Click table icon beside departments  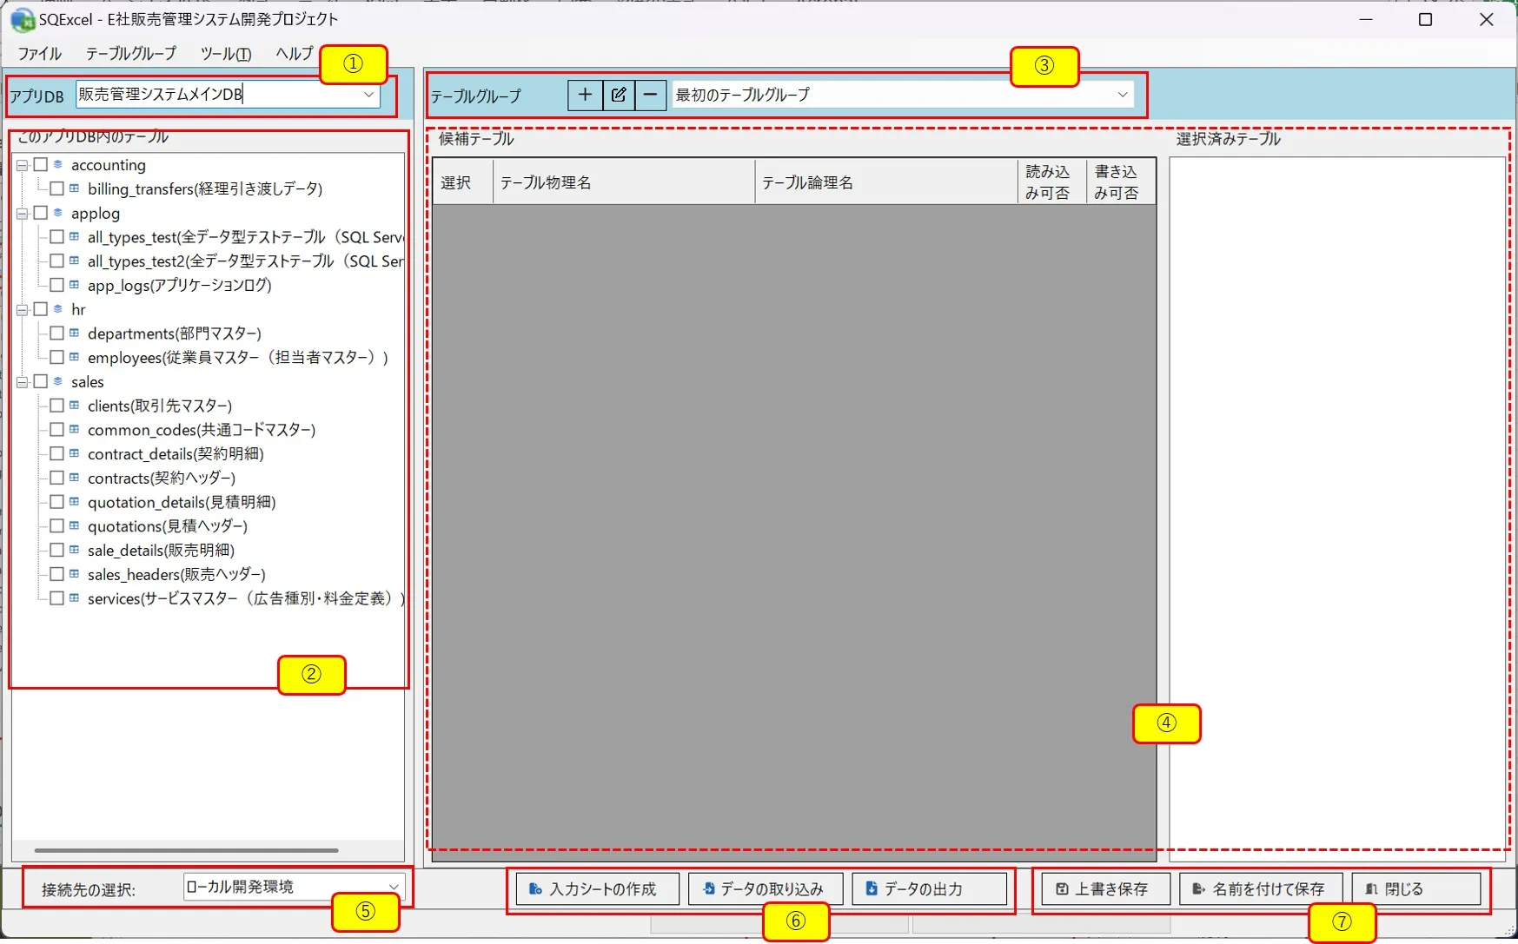coord(75,333)
